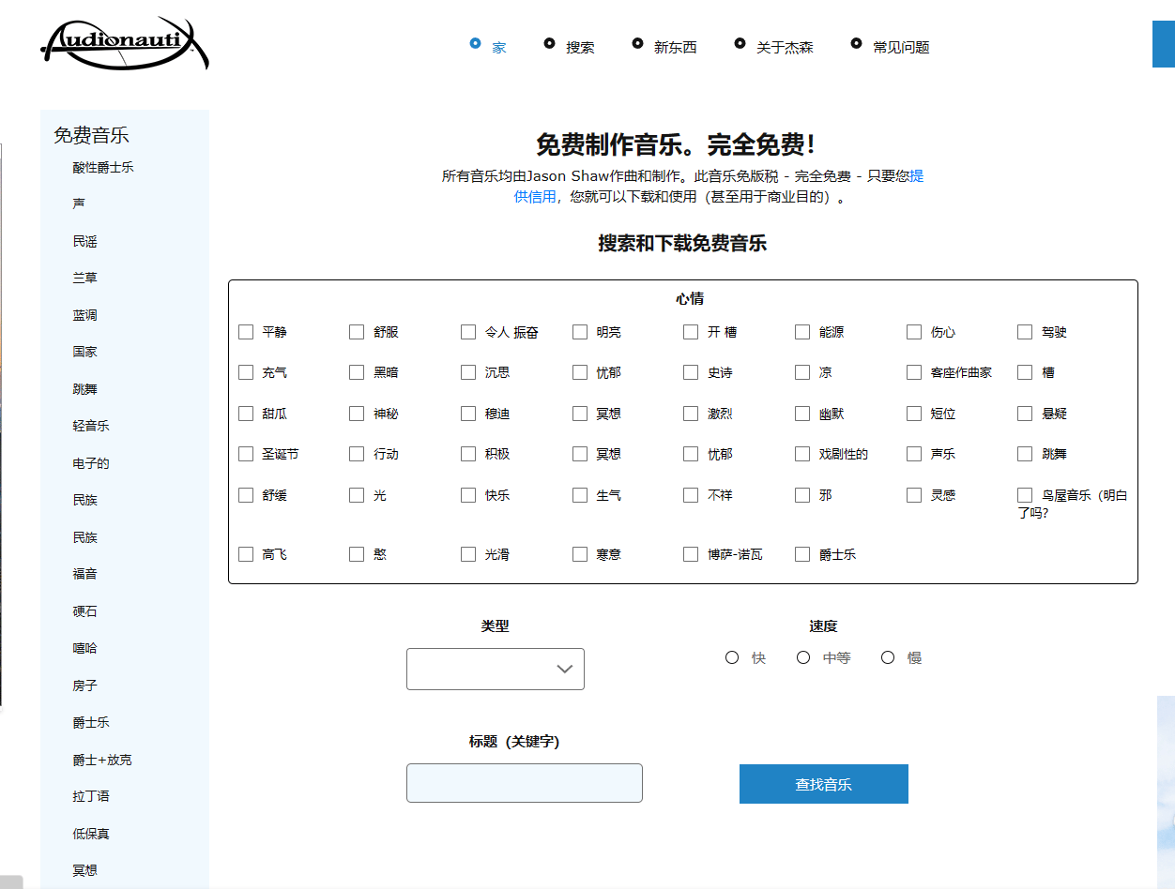1175x889 pixels.
Task: Enable the 史诗 mood checkbox
Action: point(691,372)
